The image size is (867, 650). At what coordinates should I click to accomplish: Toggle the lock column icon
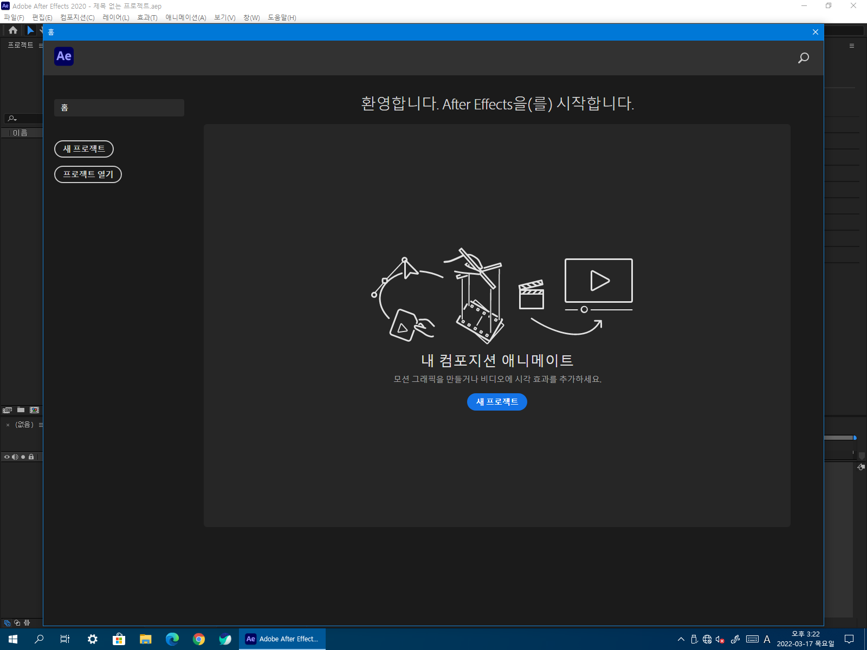pos(31,457)
